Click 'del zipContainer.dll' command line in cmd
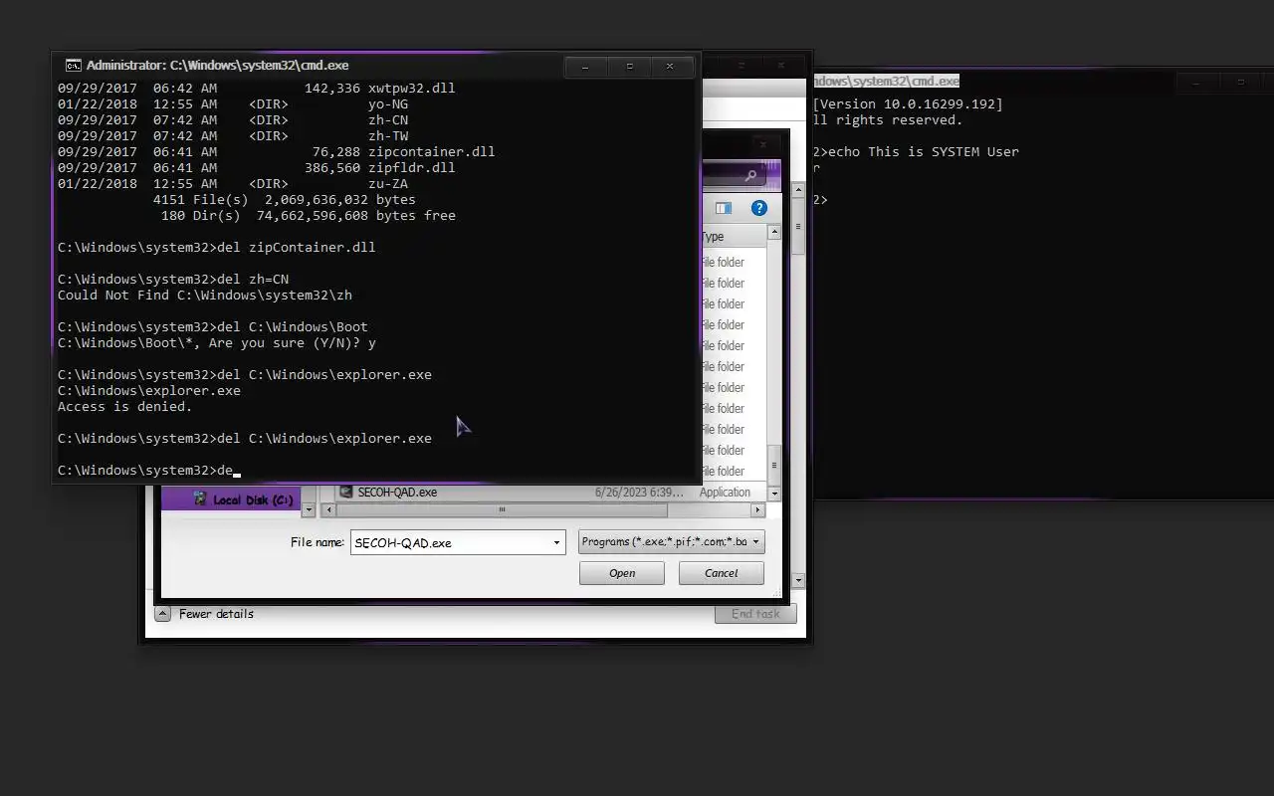This screenshot has width=1274, height=796. coord(296,247)
